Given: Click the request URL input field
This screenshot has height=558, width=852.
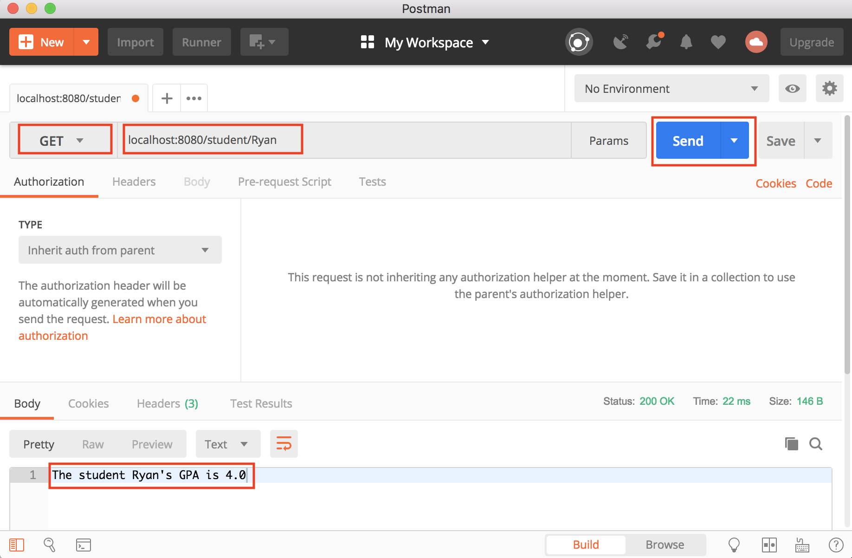Looking at the screenshot, I should [343, 140].
